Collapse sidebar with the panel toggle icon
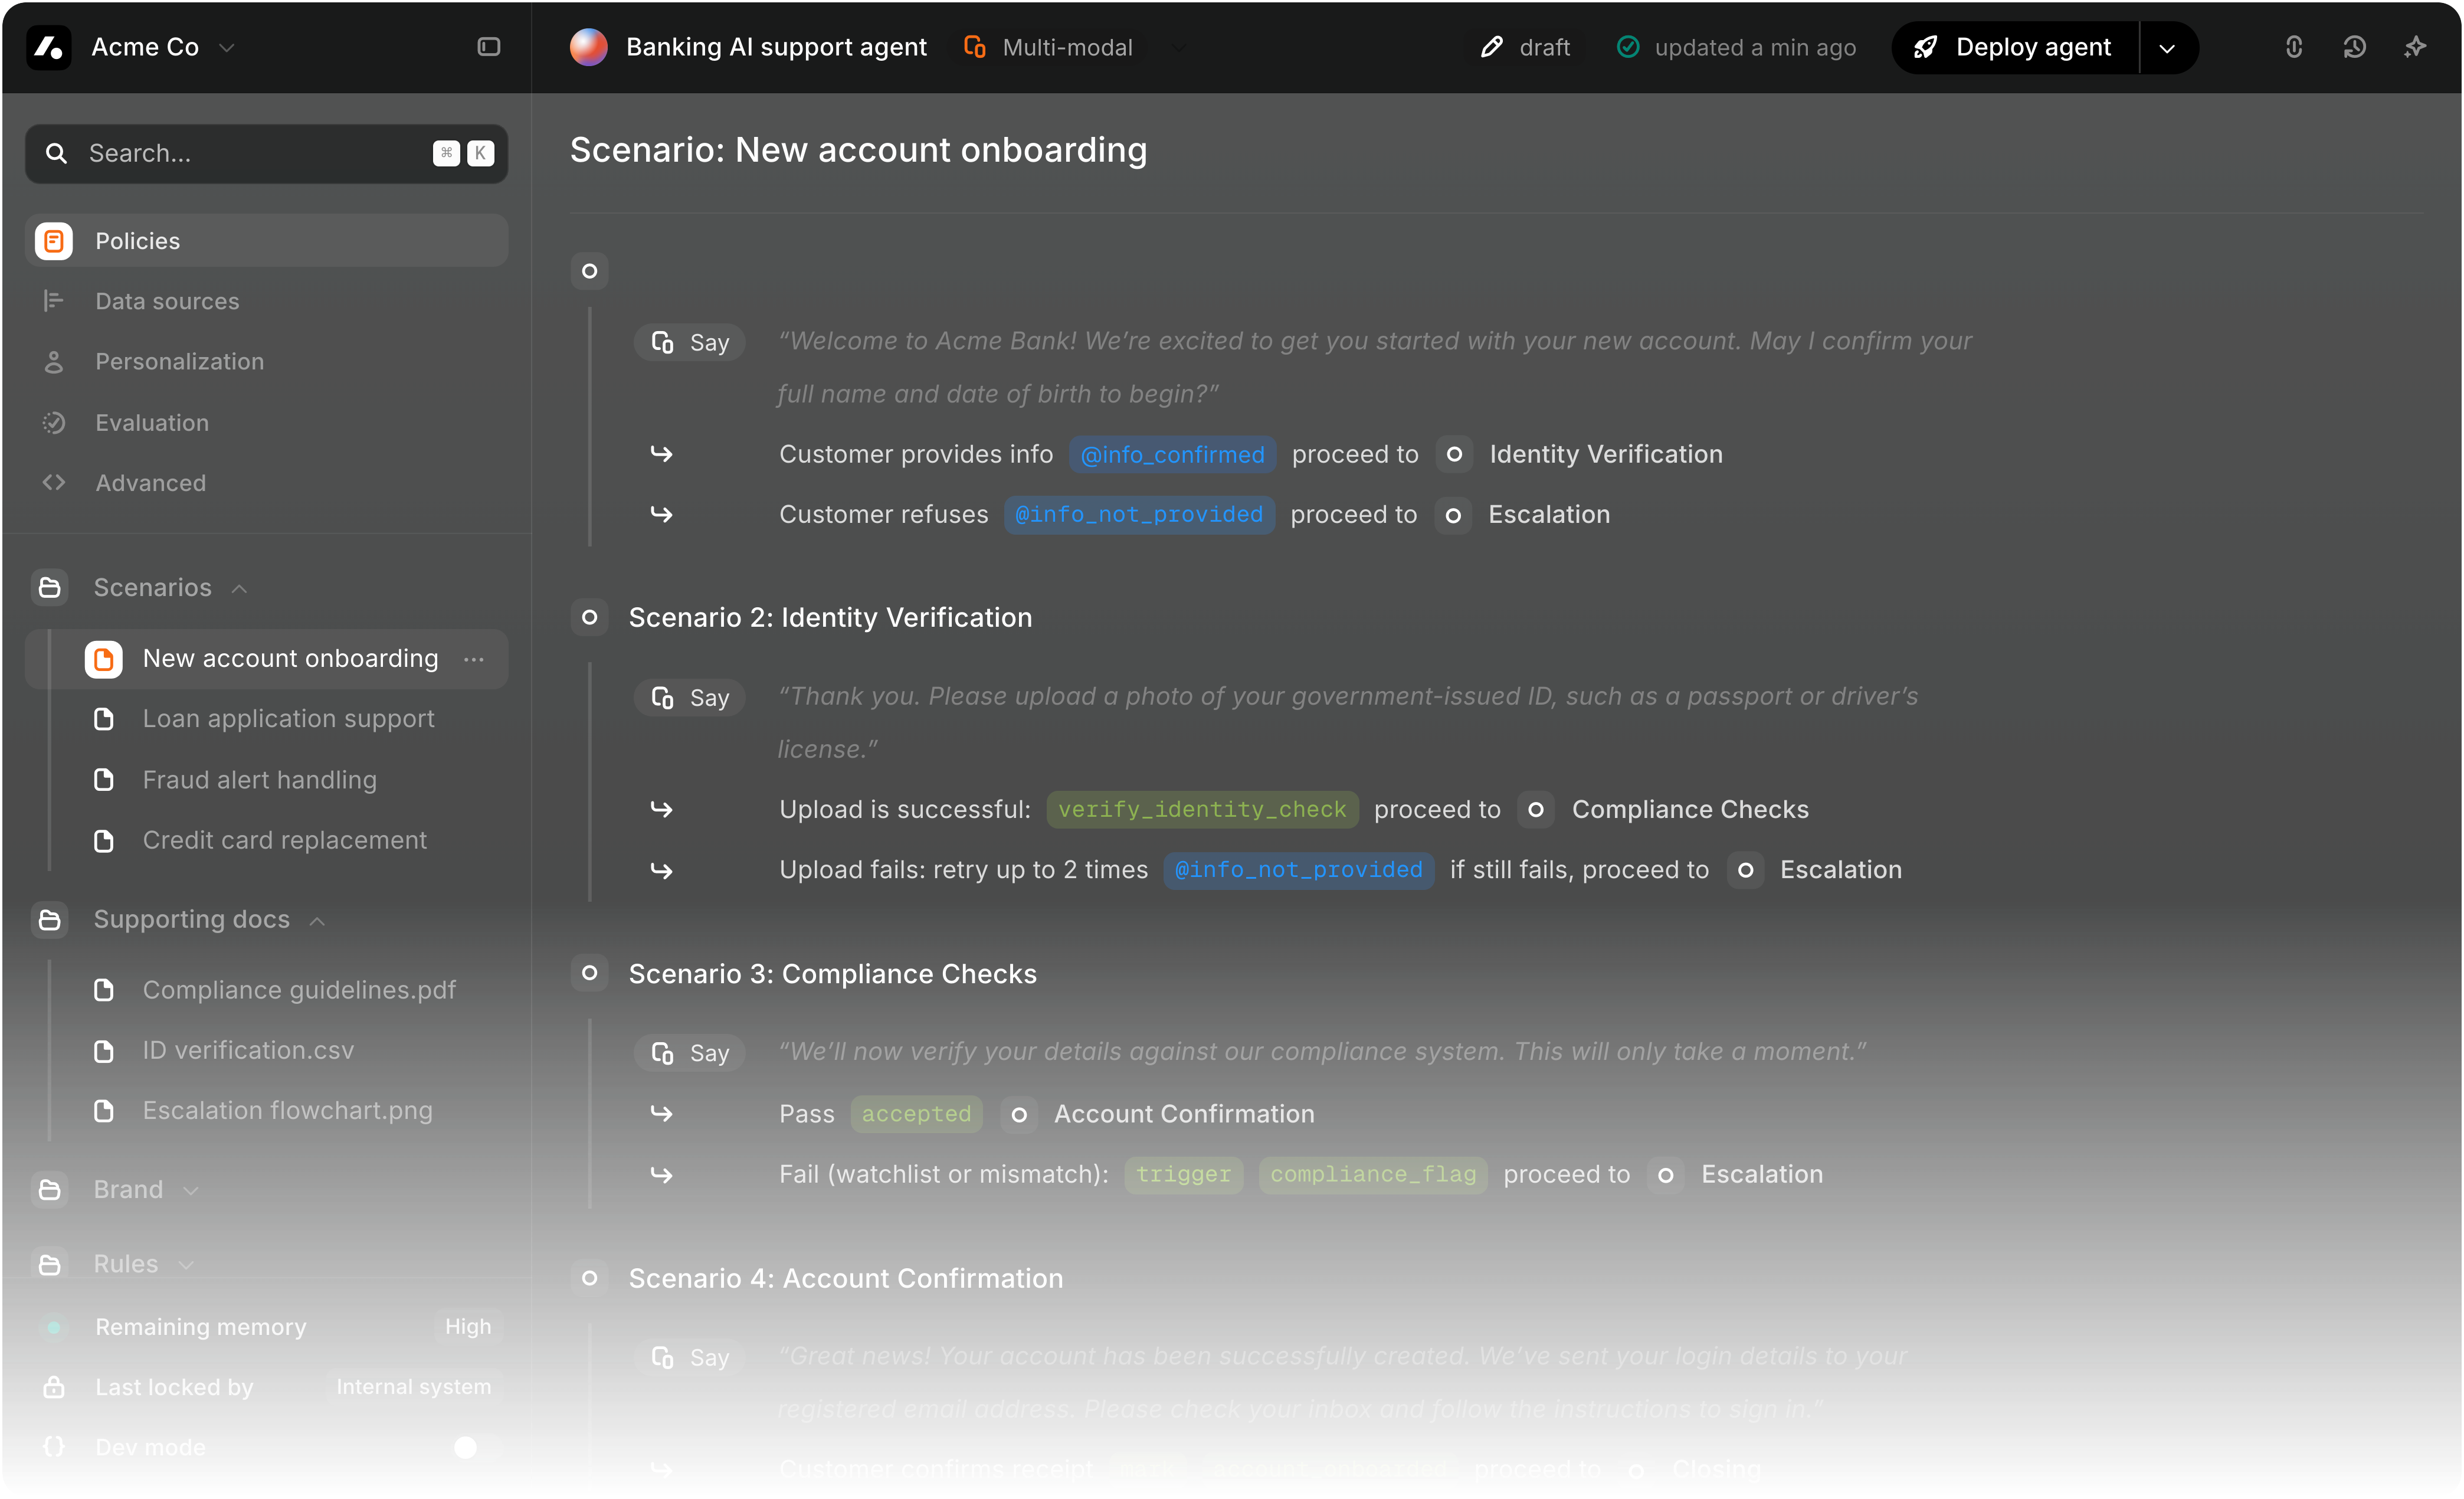The width and height of the screenshot is (2464, 1499). pos(488,47)
